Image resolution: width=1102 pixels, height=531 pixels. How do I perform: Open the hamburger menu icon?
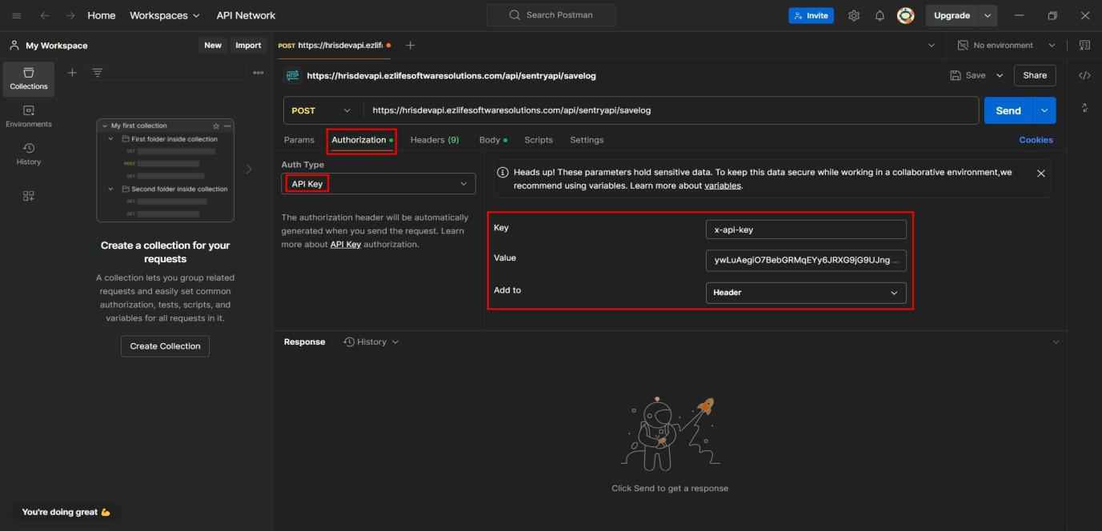[x=17, y=15]
